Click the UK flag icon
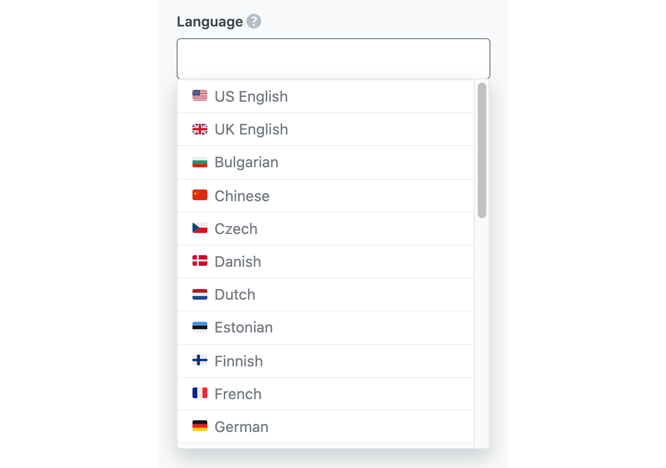This screenshot has height=468, width=666. pyautogui.click(x=200, y=129)
